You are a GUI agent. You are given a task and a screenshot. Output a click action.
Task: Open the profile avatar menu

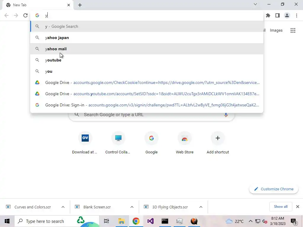pos(287,15)
